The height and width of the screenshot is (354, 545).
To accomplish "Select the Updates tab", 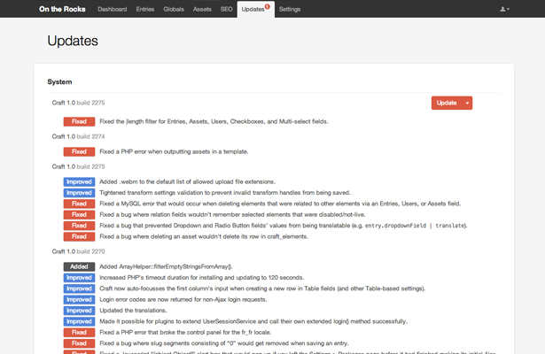I will (256, 10).
